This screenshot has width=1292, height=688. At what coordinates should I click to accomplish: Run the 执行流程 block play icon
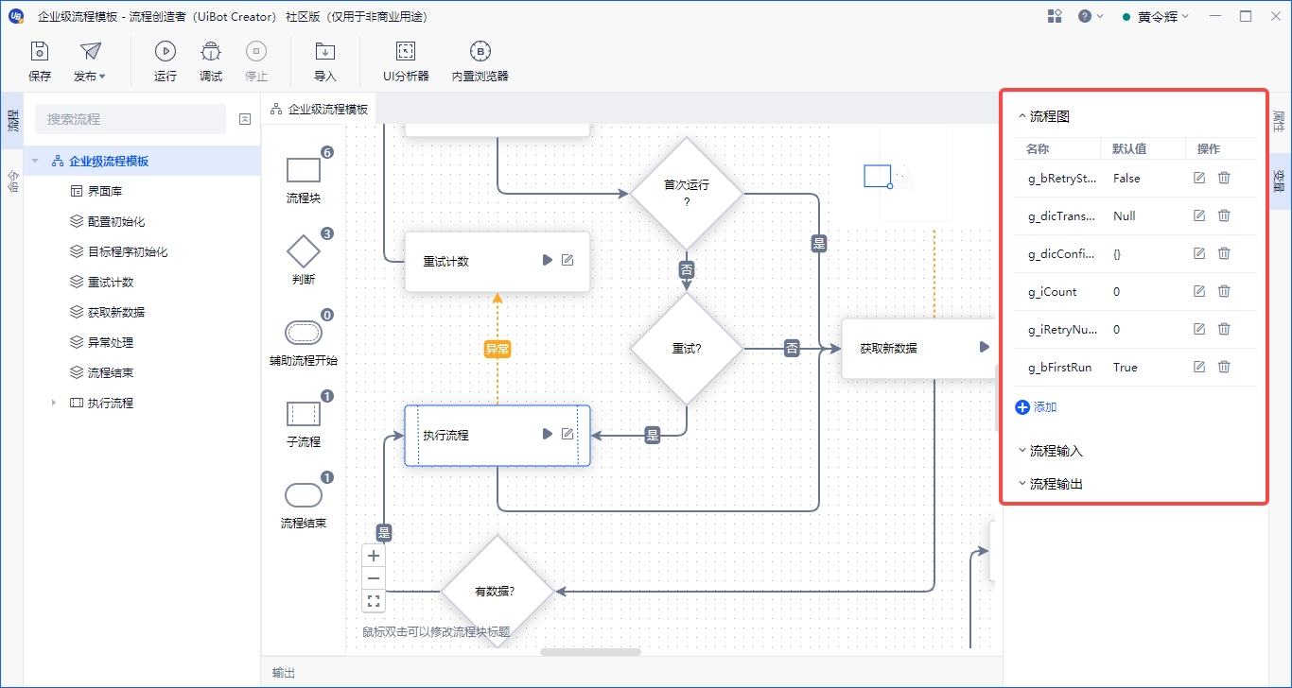(x=547, y=434)
